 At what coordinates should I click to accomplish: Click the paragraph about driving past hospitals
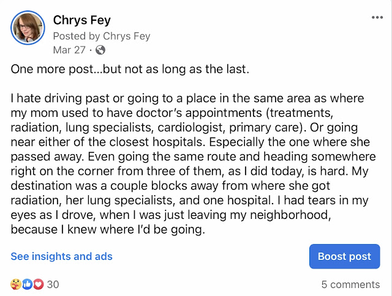click(193, 164)
